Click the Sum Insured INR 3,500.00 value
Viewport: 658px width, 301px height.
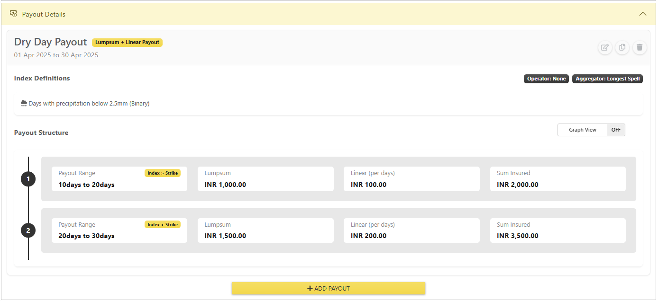coord(518,236)
